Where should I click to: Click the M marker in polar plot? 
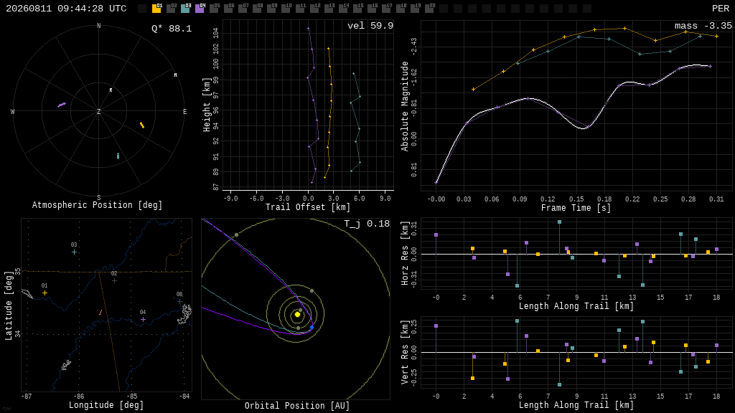[x=175, y=75]
